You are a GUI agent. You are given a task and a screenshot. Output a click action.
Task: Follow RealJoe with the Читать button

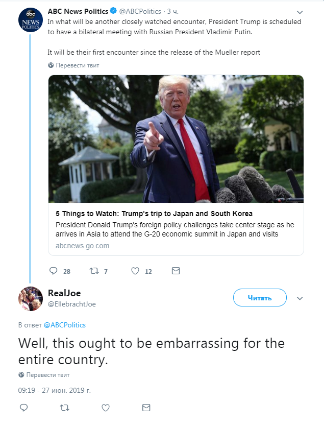(x=260, y=298)
